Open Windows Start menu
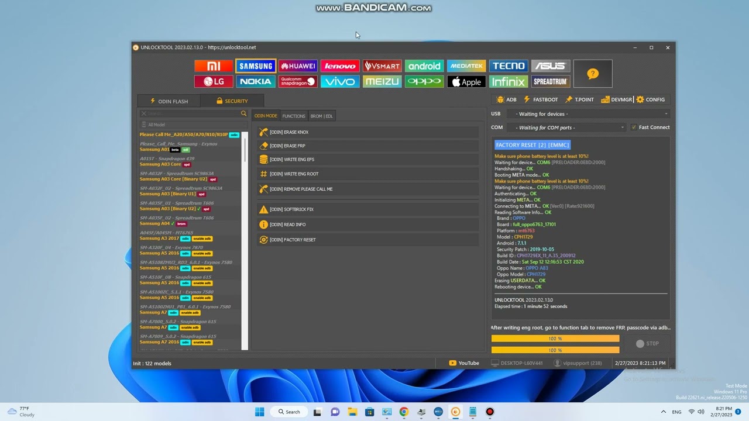Screen dimensions: 749x421 (260, 412)
